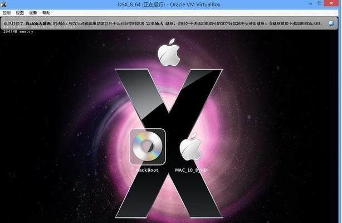Viewport: 342px width, 223px height.
Task: Choose the MAC_10_8_HD Apple boot drive
Action: (x=190, y=147)
